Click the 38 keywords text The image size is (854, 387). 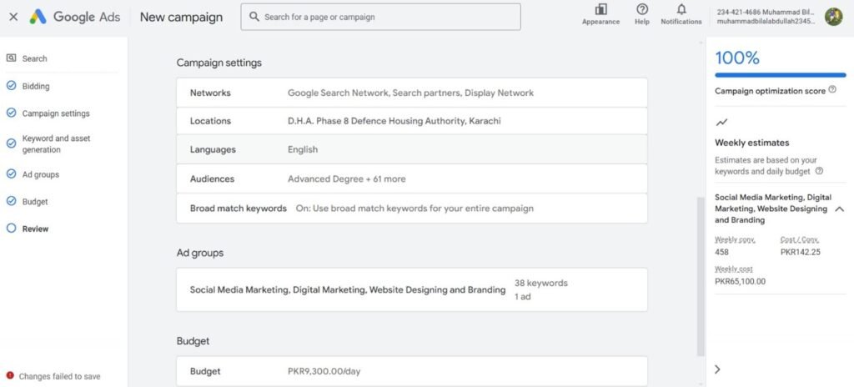click(x=540, y=283)
